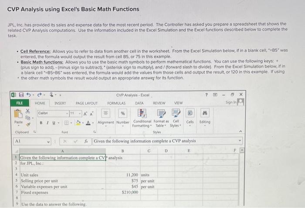Toggle Underline formatting
The height and width of the screenshot is (208, 305).
coord(54,123)
